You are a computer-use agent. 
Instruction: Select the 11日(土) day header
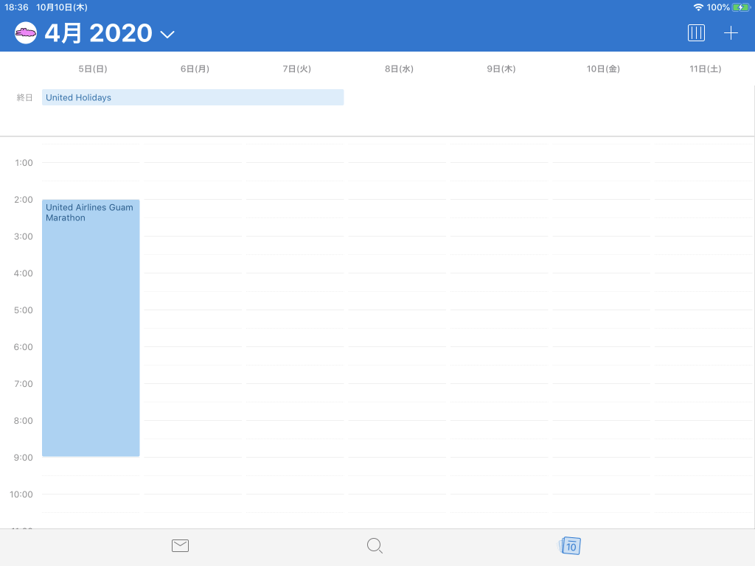706,69
